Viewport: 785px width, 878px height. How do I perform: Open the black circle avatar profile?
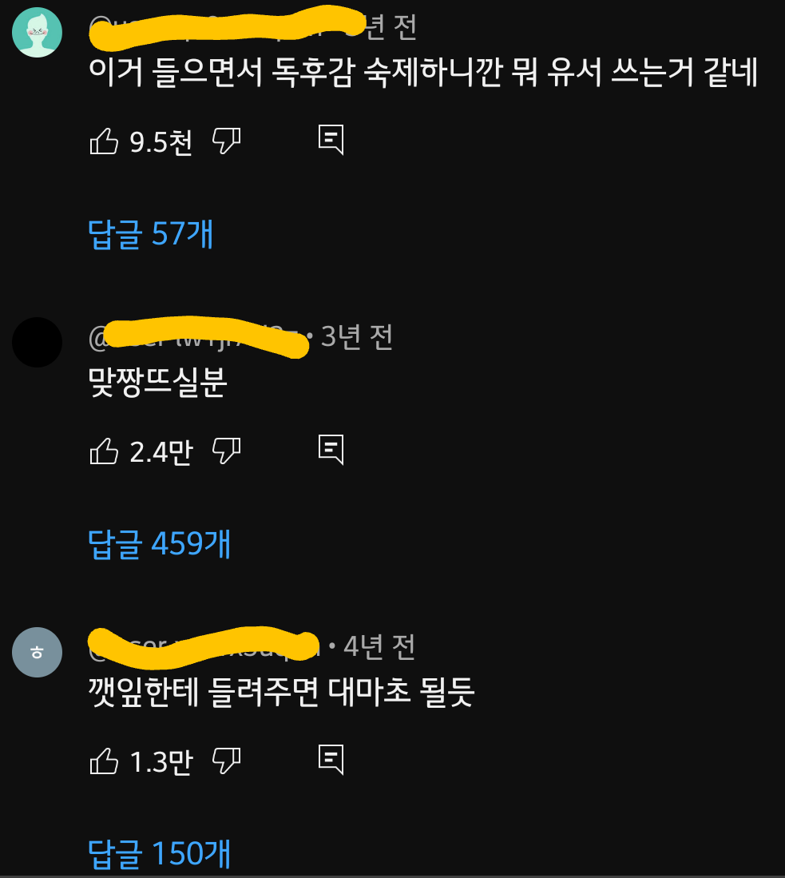tap(37, 342)
